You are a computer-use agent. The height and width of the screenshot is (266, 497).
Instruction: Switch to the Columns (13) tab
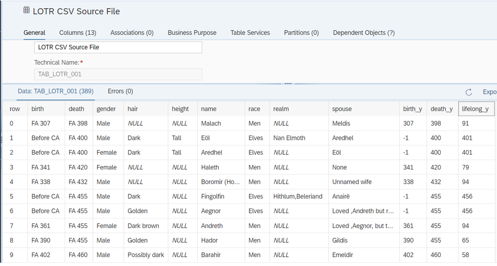(78, 33)
